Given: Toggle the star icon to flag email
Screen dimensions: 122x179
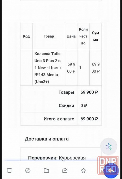Looking at the screenshot, I should coord(83,170).
